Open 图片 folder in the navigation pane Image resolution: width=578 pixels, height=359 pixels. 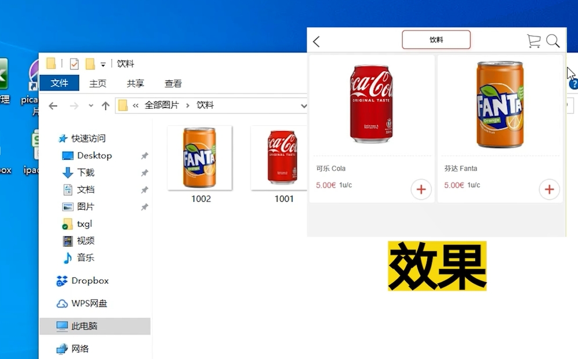[x=86, y=207]
